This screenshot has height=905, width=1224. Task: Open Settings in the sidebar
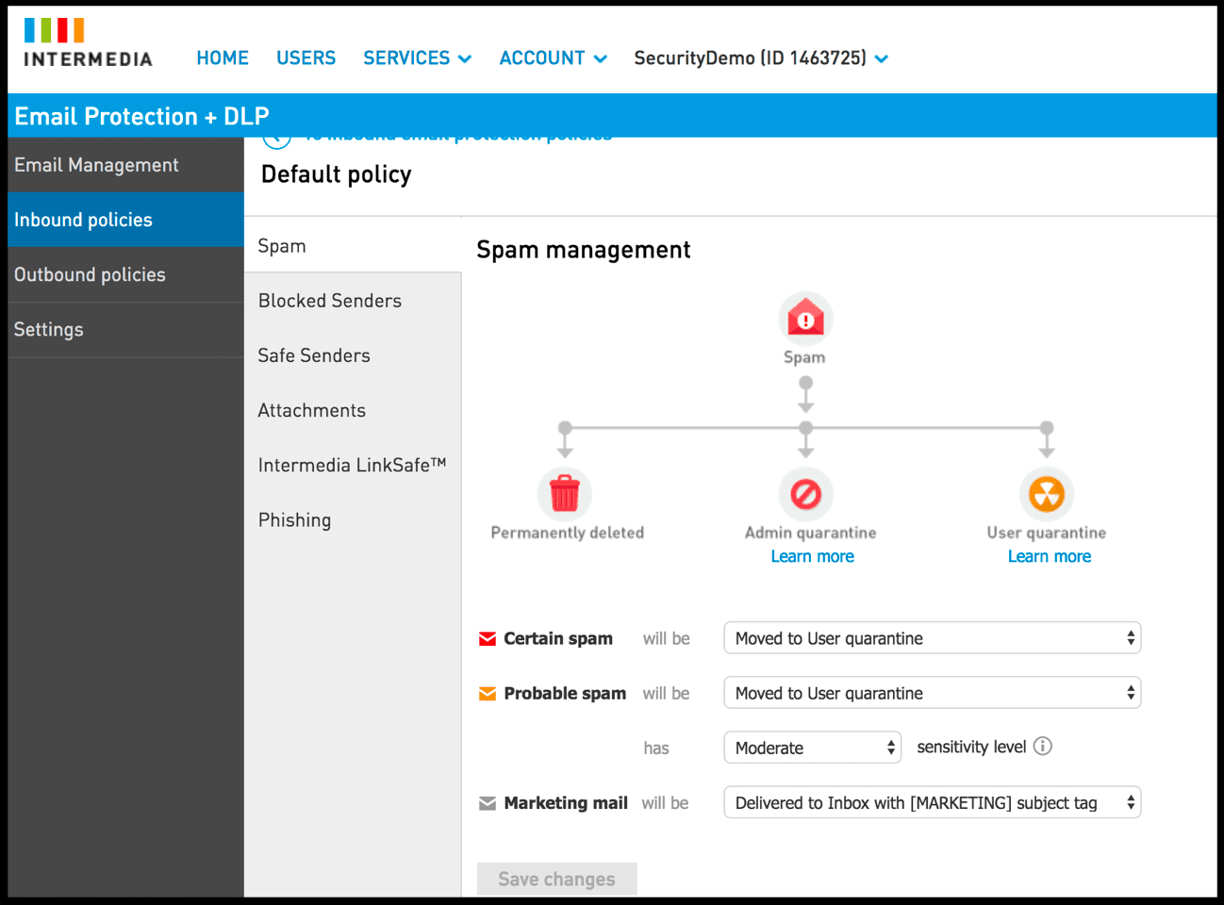[x=125, y=329]
